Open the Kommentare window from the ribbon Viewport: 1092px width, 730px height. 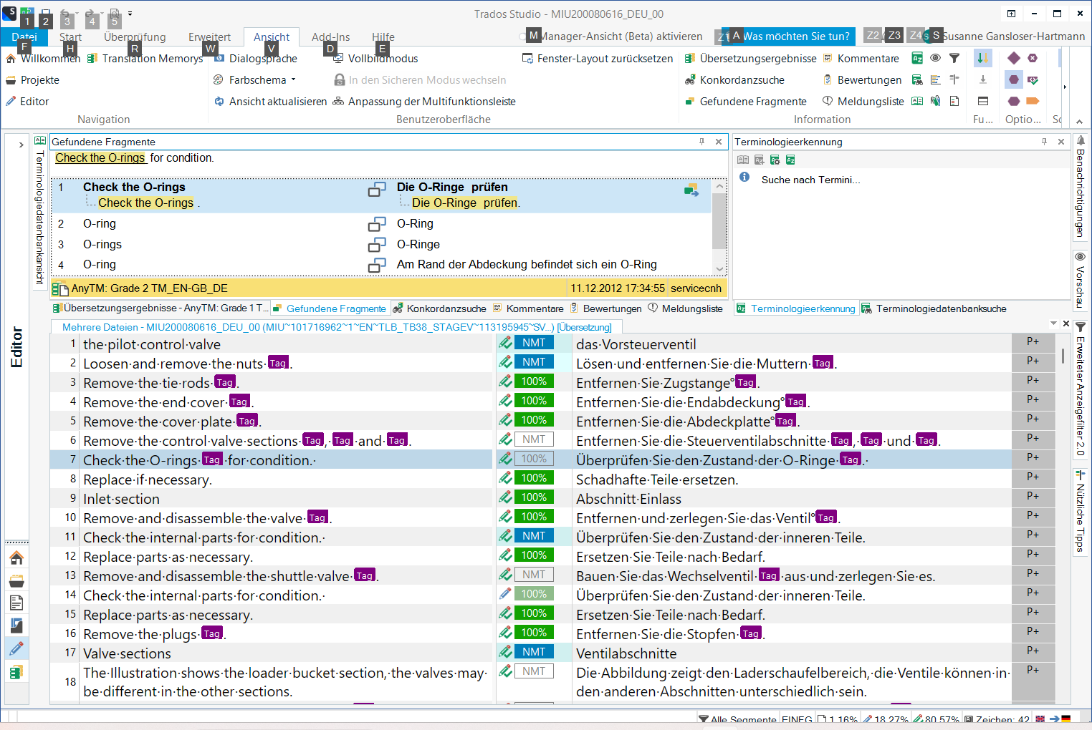pyautogui.click(x=861, y=59)
